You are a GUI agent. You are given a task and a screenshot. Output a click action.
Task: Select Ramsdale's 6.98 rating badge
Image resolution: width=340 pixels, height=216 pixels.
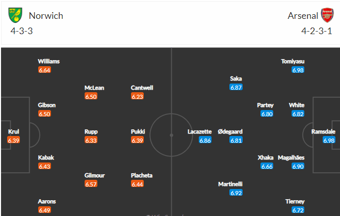click(329, 140)
